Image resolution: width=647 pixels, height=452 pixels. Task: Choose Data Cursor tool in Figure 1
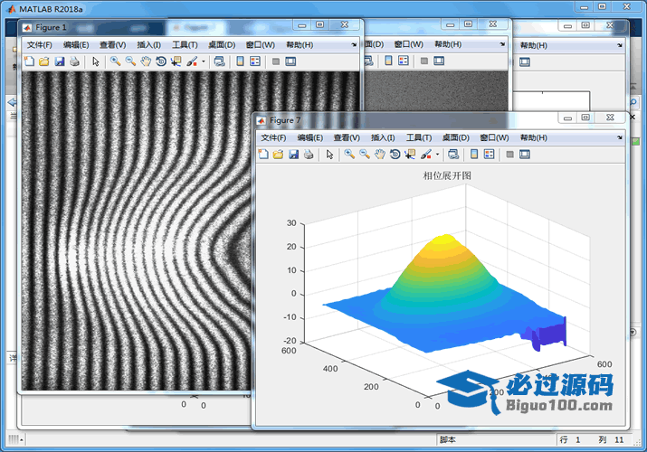(x=176, y=61)
